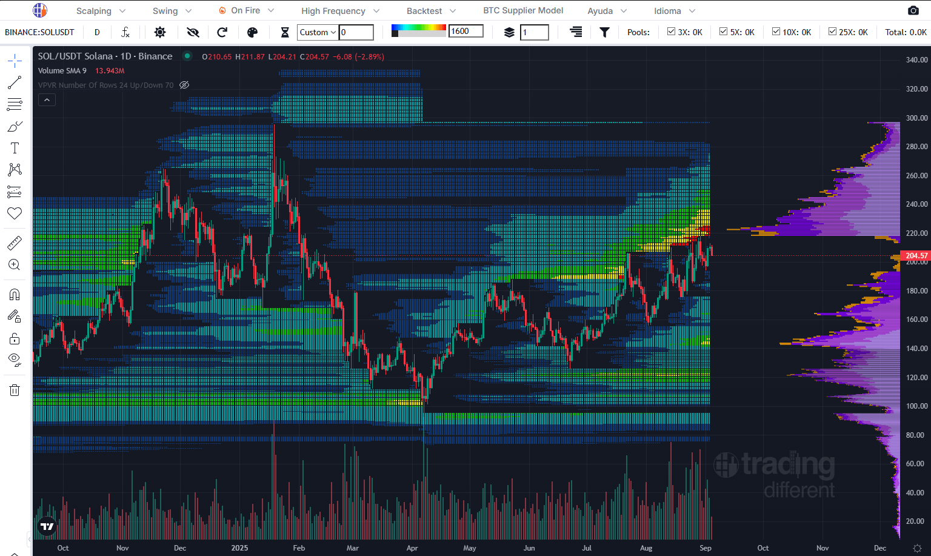Focus the 1600 threshold input field
The width and height of the screenshot is (931, 556).
coord(466,31)
